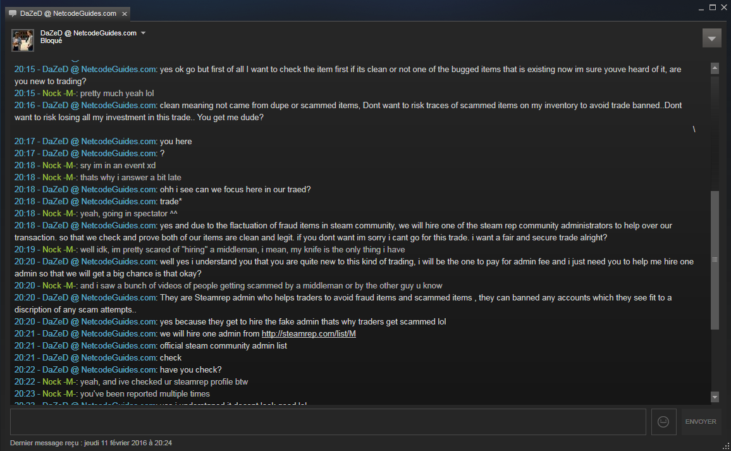Click the scroll up arrow in chat
731x451 pixels.
point(715,68)
